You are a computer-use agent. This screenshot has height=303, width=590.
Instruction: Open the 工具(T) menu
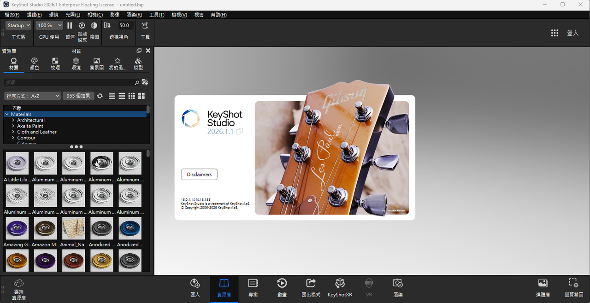pos(157,15)
